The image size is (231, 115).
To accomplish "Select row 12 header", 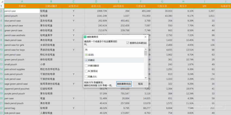I will pyautogui.click(x=2, y=59).
